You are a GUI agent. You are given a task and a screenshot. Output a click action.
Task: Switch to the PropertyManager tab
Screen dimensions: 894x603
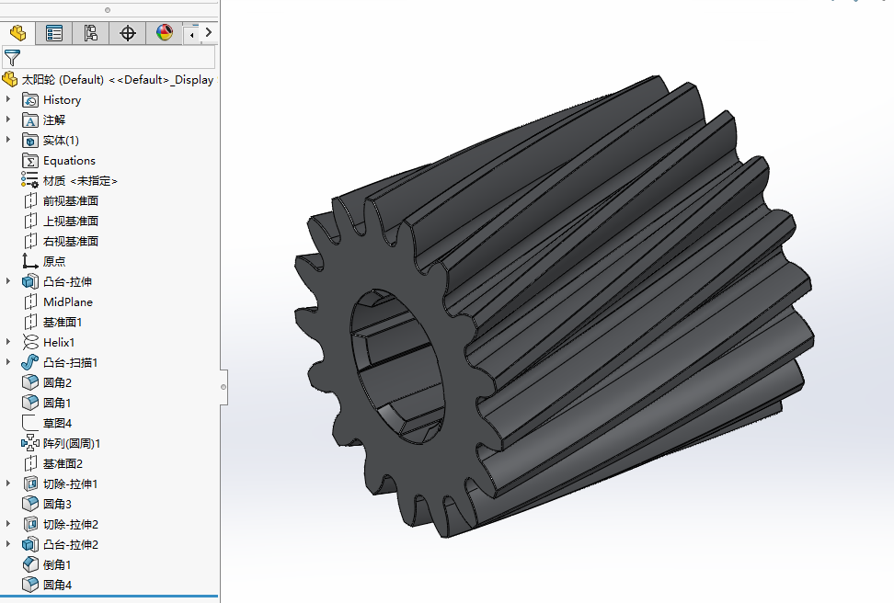[x=54, y=33]
